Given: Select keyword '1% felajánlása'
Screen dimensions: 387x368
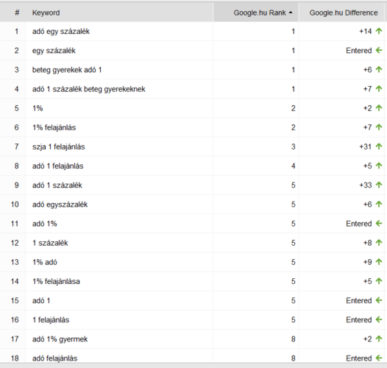Looking at the screenshot, I should 56,281.
